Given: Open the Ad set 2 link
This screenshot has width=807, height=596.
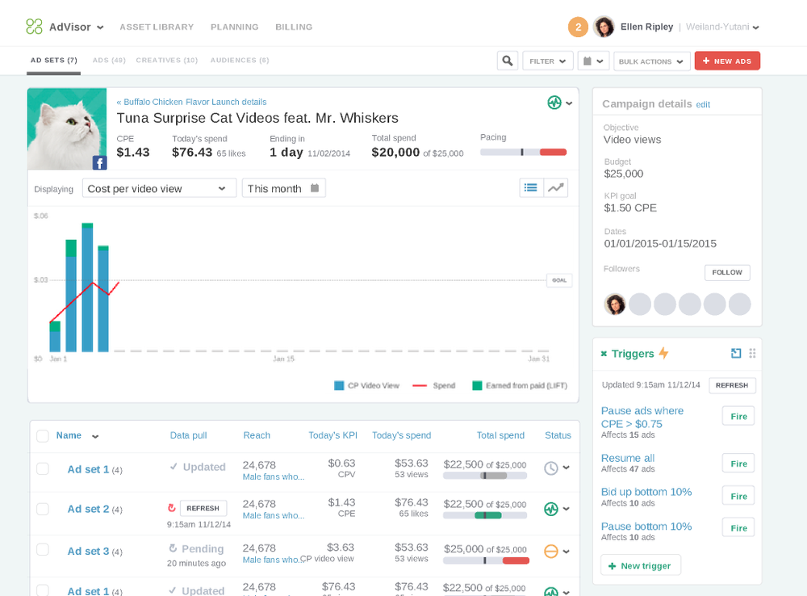Looking at the screenshot, I should (x=88, y=509).
